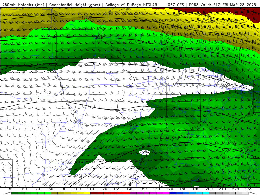This screenshot has width=260, height=195.
Task: Click the 60 value on color scale
Action: (x=24, y=189)
